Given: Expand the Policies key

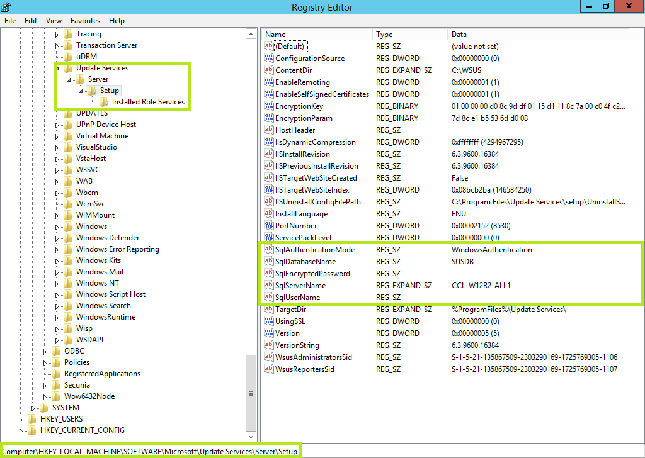Looking at the screenshot, I should [x=45, y=363].
